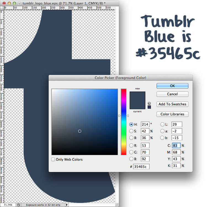The width and height of the screenshot is (207, 207).
Task: Click the hex color field 35465c
Action: [141, 167]
